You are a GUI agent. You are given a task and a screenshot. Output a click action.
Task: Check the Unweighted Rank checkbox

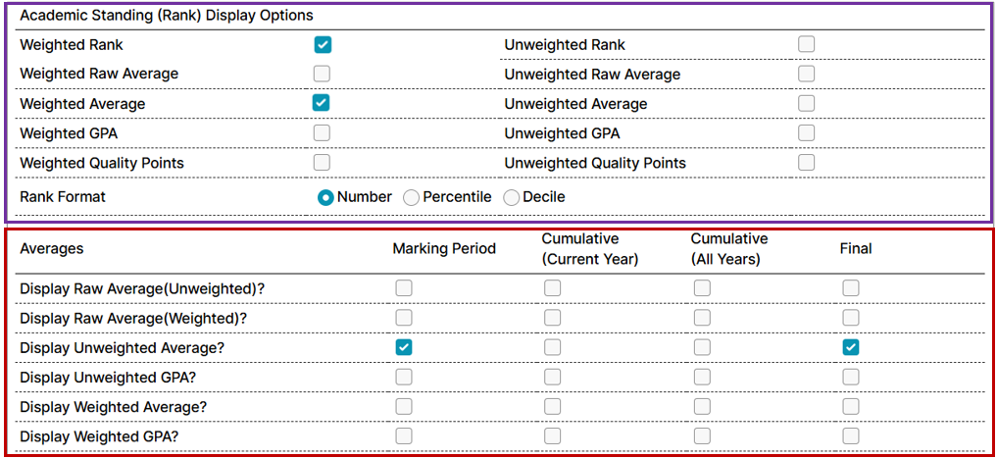806,44
